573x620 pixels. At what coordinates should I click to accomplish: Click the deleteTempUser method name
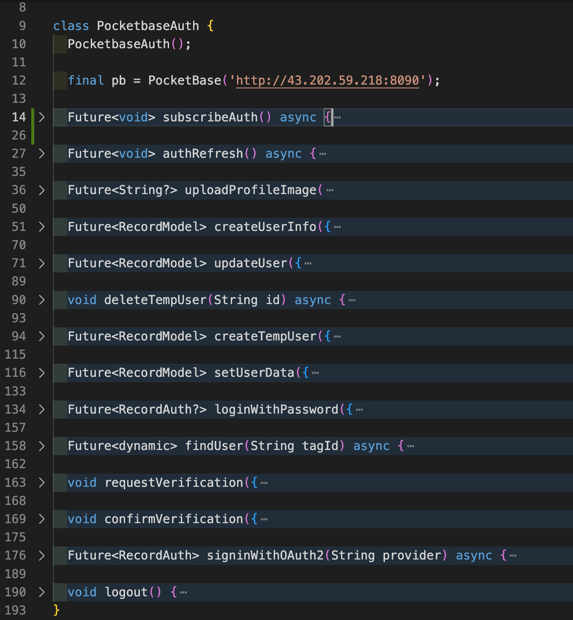click(156, 300)
